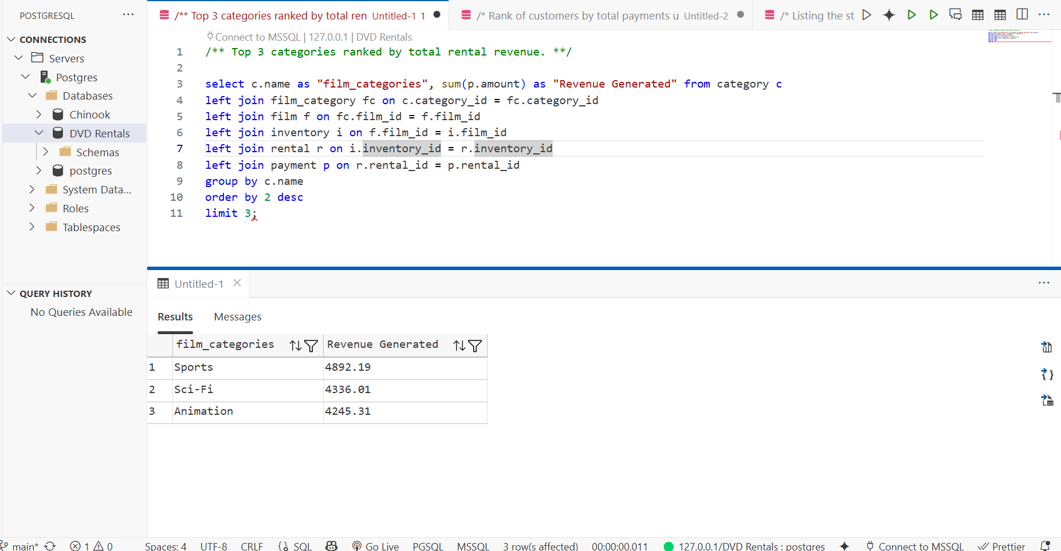Screen dimensions: 1061x551
Task: Select the Results tab
Action: point(175,317)
